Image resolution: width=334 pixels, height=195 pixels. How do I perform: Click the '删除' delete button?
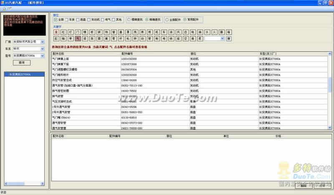[304, 186]
